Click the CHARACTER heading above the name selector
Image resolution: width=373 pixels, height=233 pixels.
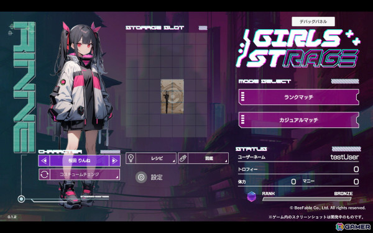[x=60, y=152]
